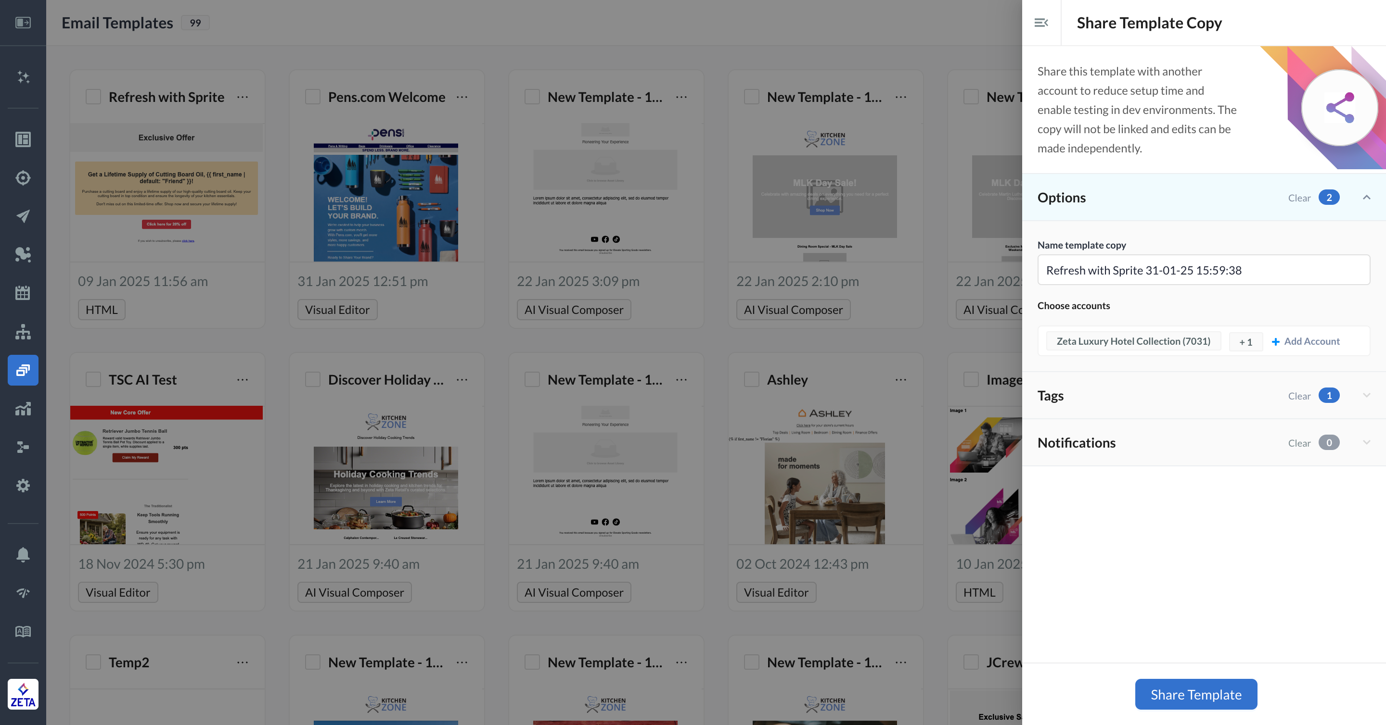Image resolution: width=1386 pixels, height=725 pixels.
Task: Click the plus icon next to Add Account
Action: (x=1275, y=342)
